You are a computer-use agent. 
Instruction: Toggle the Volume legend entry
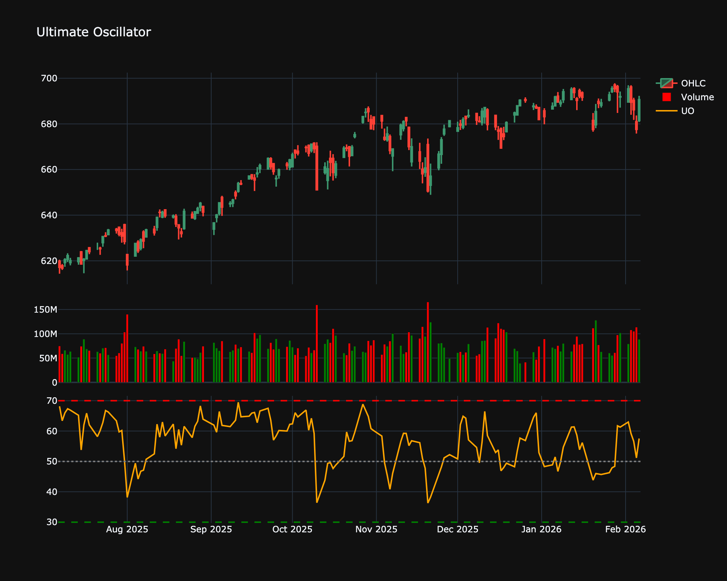coord(697,97)
